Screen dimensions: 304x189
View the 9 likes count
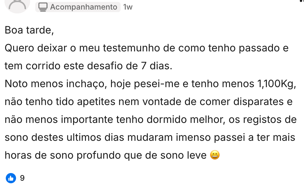(22, 178)
